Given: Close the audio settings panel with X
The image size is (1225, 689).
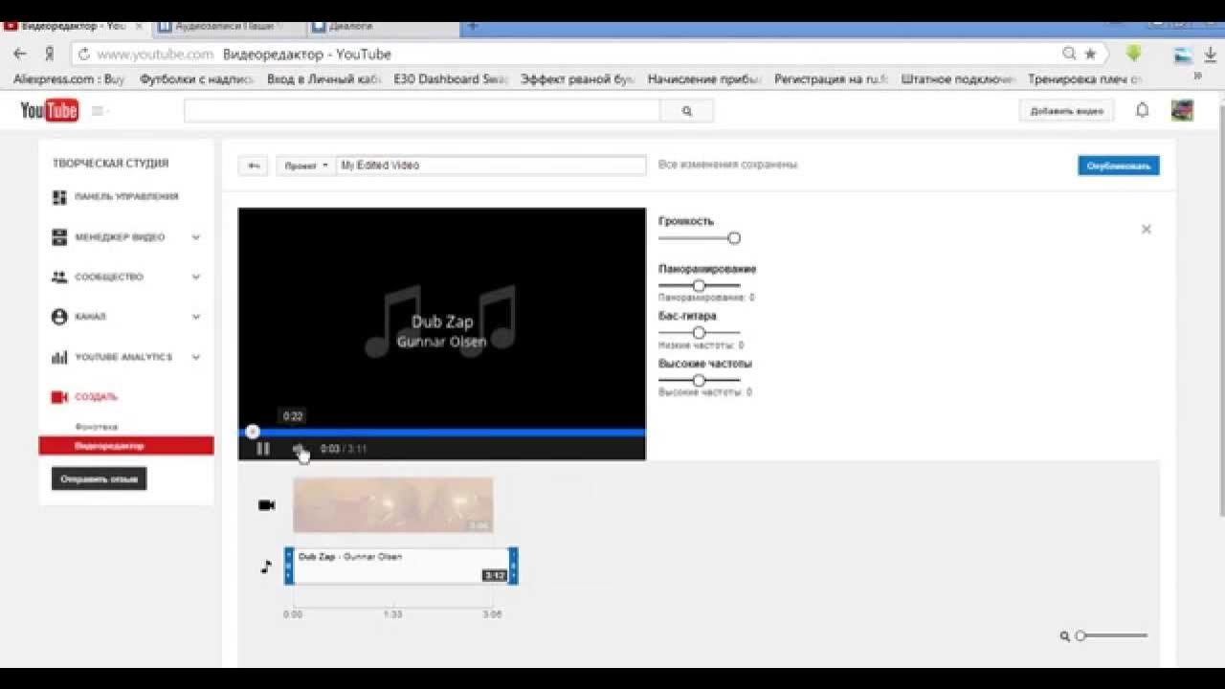Looking at the screenshot, I should point(1146,230).
